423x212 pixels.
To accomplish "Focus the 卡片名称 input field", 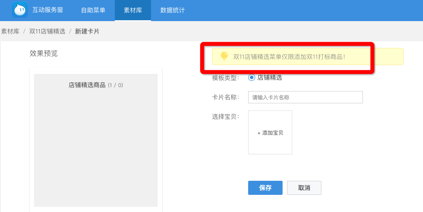I will click(x=306, y=97).
